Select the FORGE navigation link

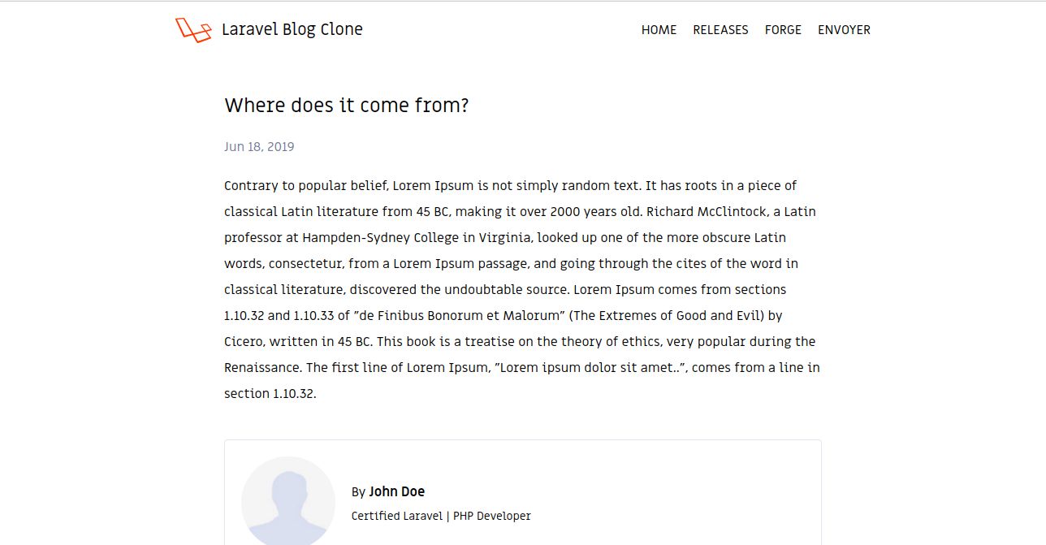click(x=783, y=30)
